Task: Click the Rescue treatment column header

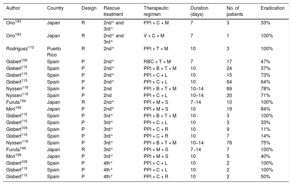Action: (x=113, y=11)
